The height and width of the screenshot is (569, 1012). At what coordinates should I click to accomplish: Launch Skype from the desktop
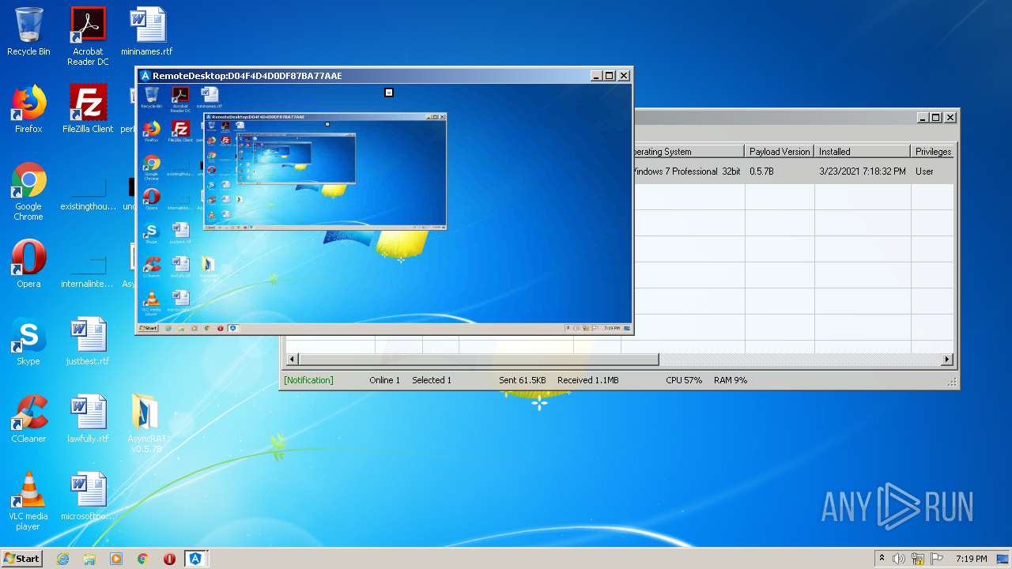28,341
